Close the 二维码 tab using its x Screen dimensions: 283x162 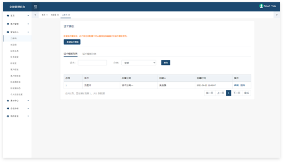(x=69, y=15)
